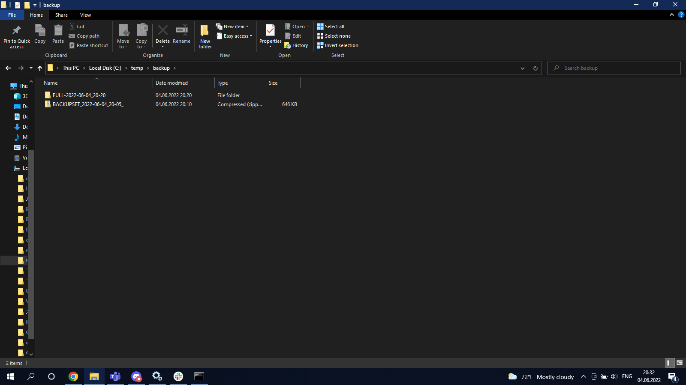Go up to parent folder

pos(40,68)
